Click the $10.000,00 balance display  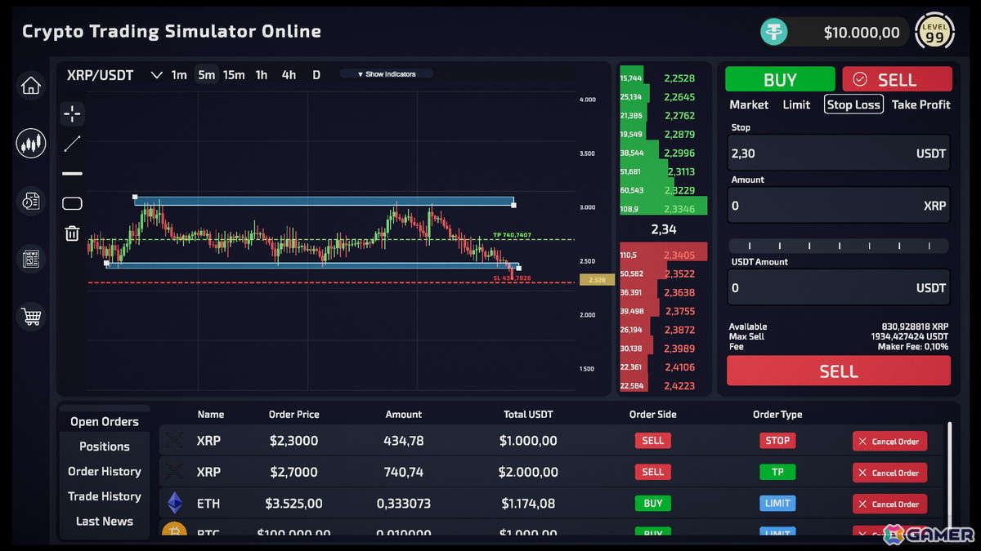coord(862,33)
